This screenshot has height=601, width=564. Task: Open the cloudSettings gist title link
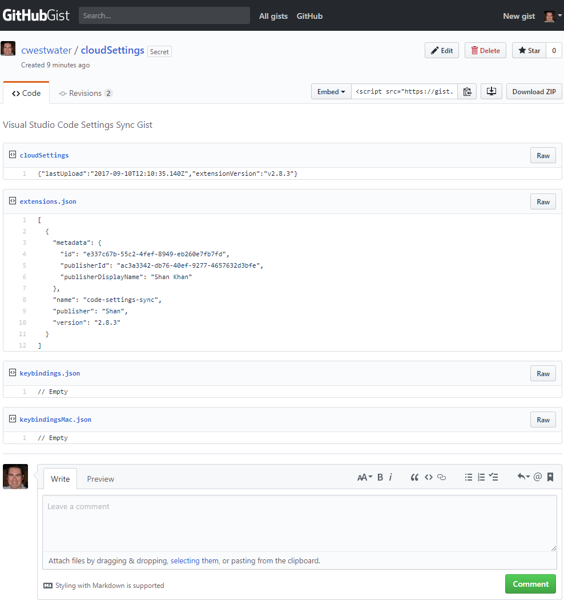(112, 50)
